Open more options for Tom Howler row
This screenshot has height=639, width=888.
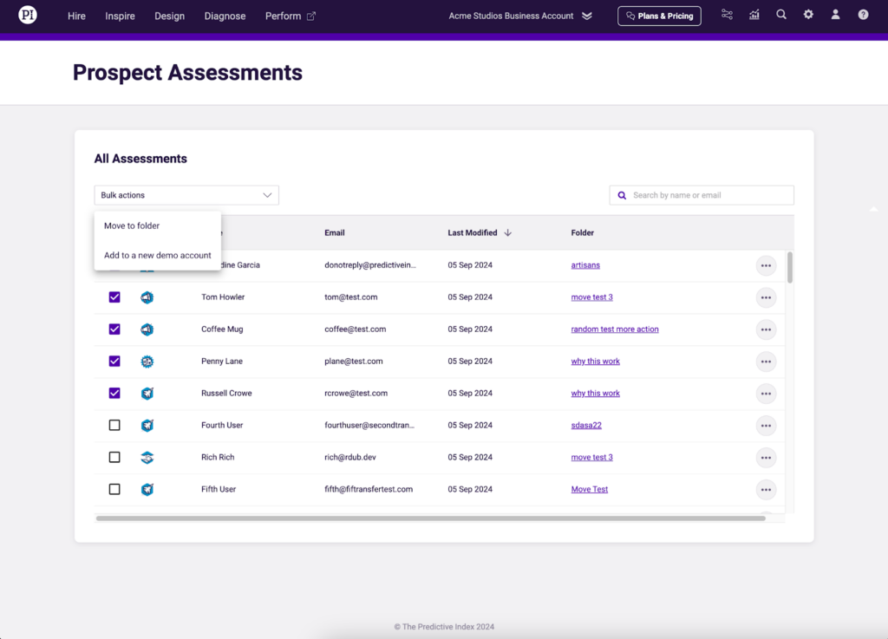click(766, 297)
